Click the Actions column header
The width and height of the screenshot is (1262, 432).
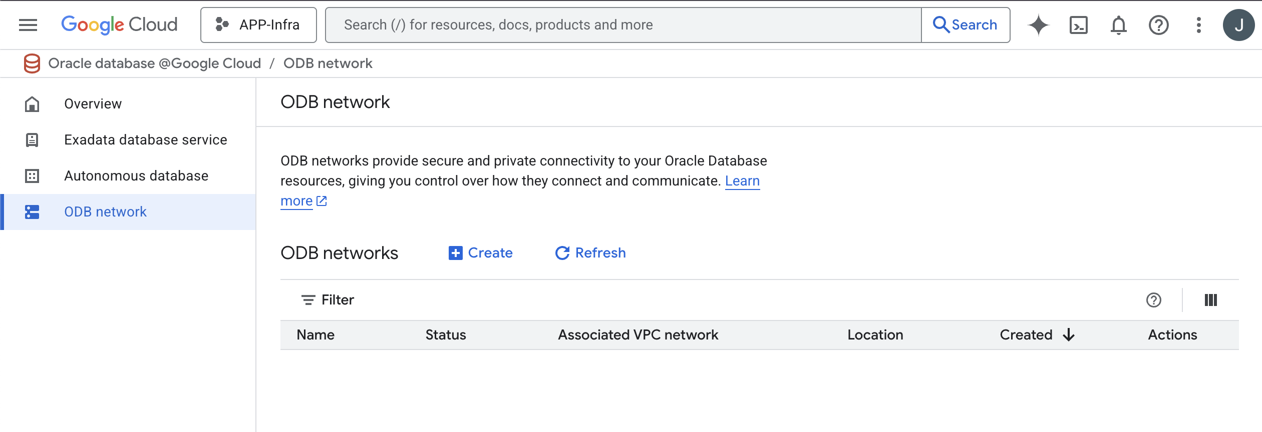(x=1173, y=335)
